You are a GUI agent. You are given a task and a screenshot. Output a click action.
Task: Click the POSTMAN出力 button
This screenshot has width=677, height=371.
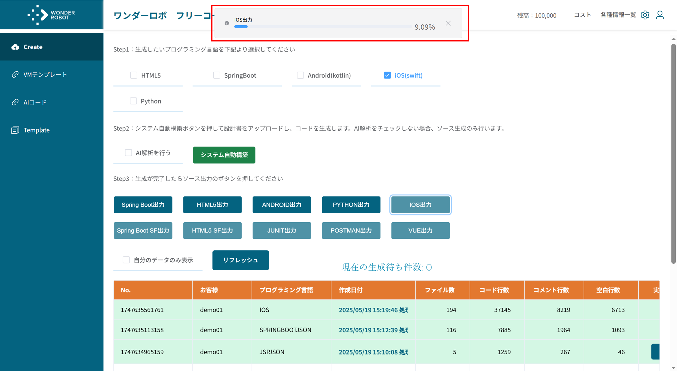click(x=351, y=231)
